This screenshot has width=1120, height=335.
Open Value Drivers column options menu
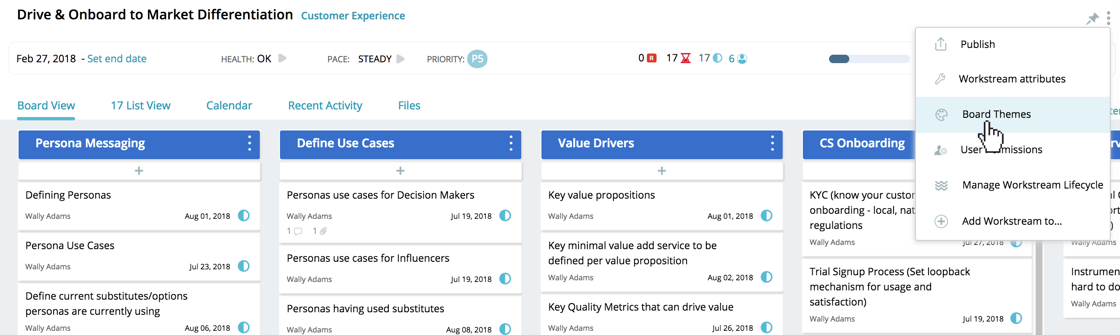[772, 143]
